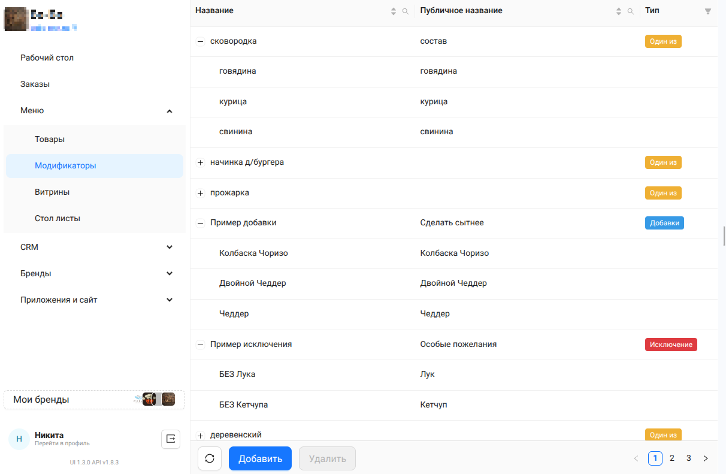Expand the CRM sidebar section
This screenshot has width=726, height=474.
(x=170, y=247)
